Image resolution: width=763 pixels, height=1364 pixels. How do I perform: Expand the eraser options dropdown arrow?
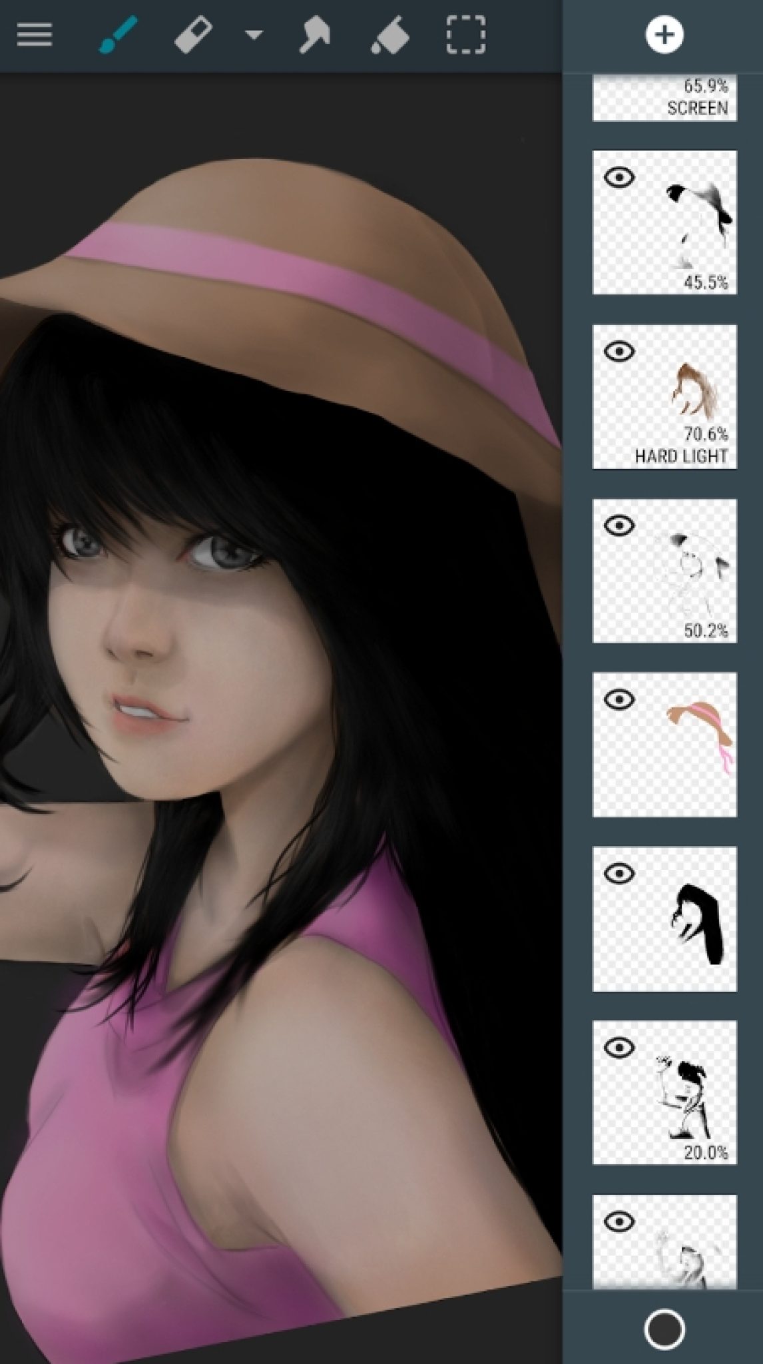253,35
